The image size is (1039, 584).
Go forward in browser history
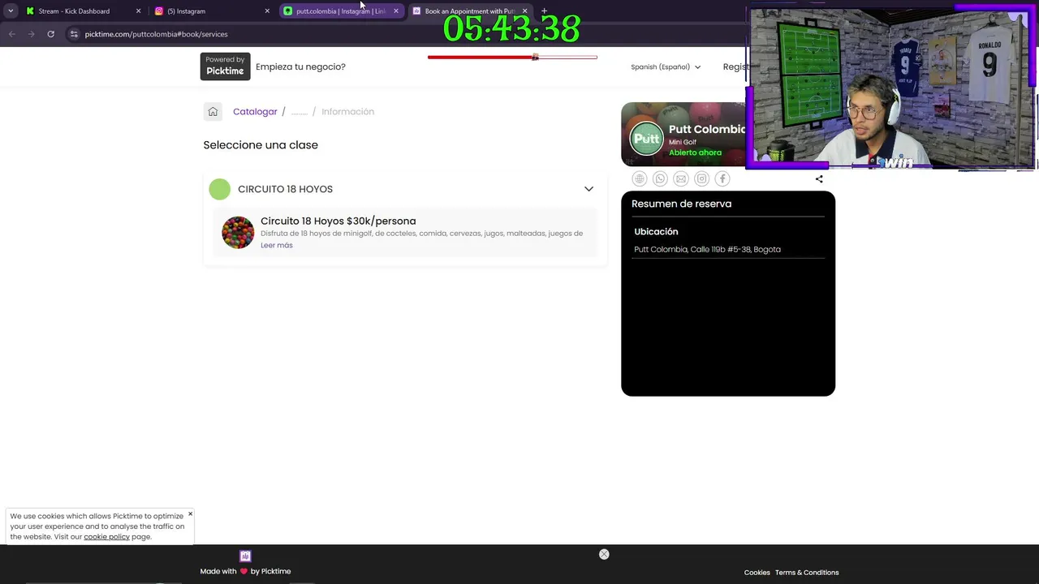click(x=31, y=34)
